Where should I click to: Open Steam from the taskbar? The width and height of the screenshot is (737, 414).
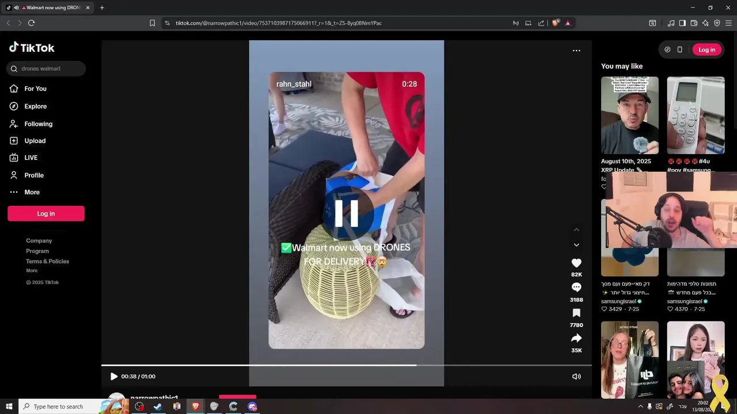(x=158, y=407)
